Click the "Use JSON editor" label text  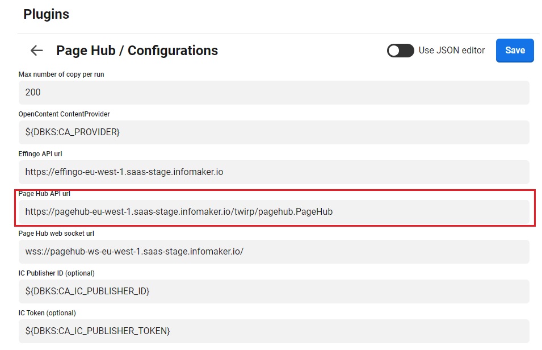click(452, 50)
